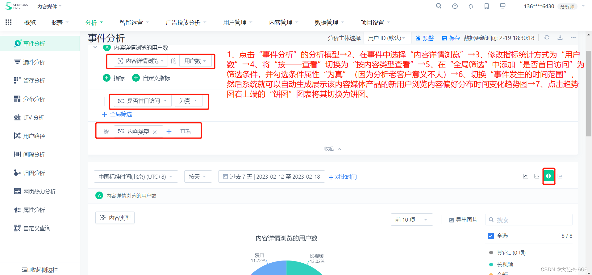The image size is (592, 275).
Task: Collapse the metric A 内容详情浏览的用户数 chevron
Action: click(95, 47)
